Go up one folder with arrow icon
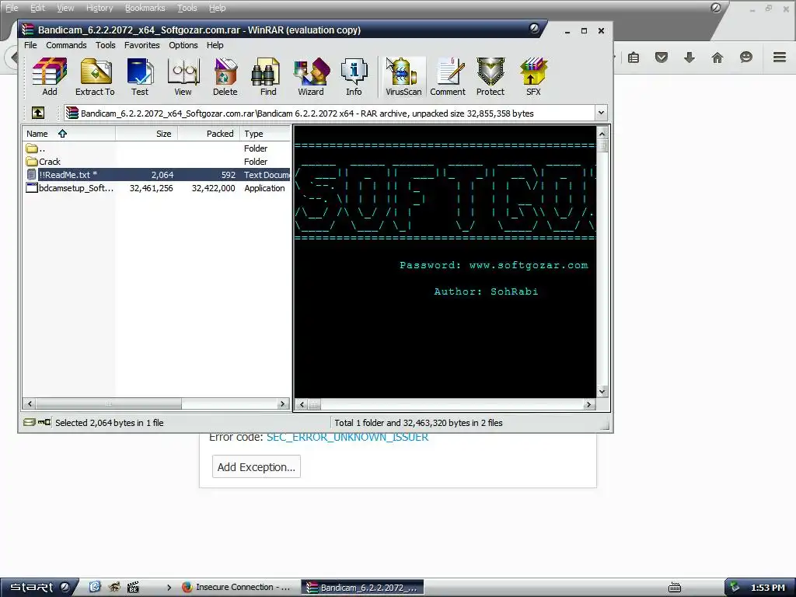The width and height of the screenshot is (796, 597). (x=38, y=113)
